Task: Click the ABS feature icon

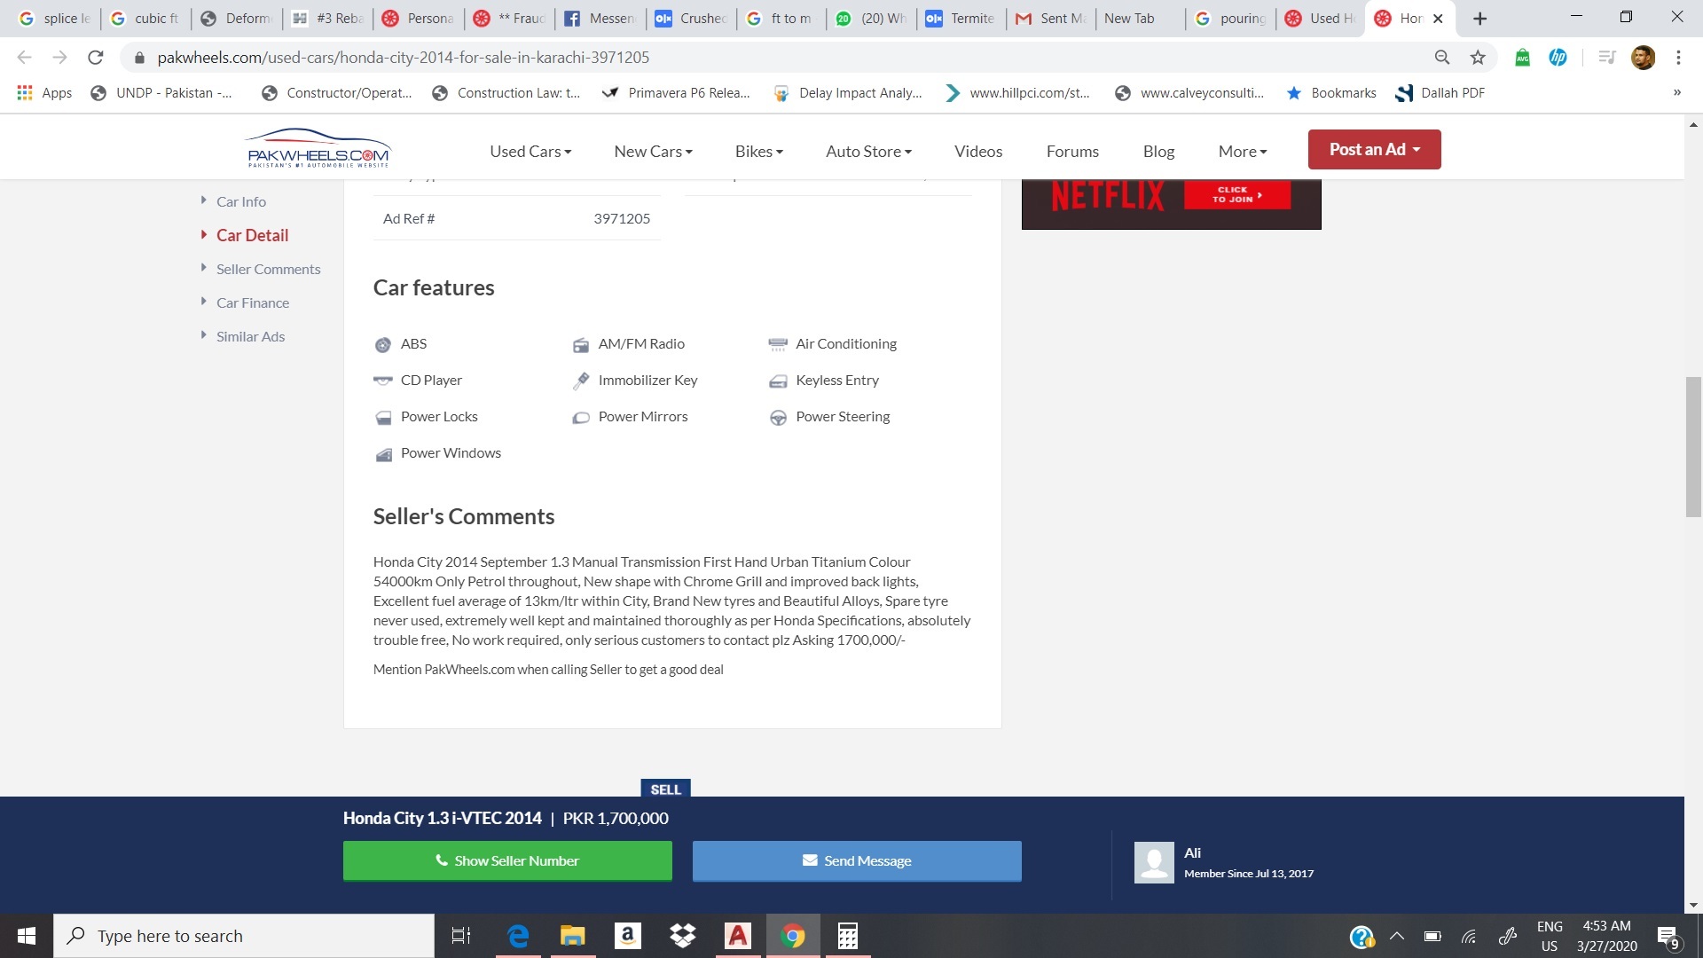Action: coord(382,345)
